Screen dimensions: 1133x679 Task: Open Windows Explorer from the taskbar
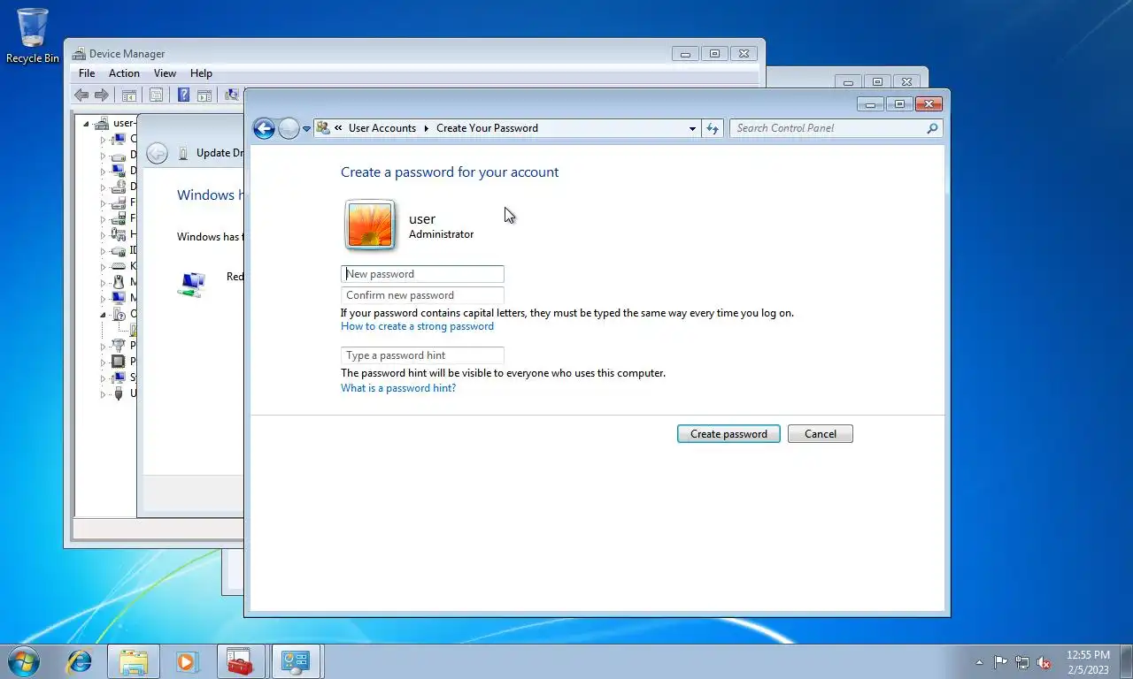tap(134, 661)
